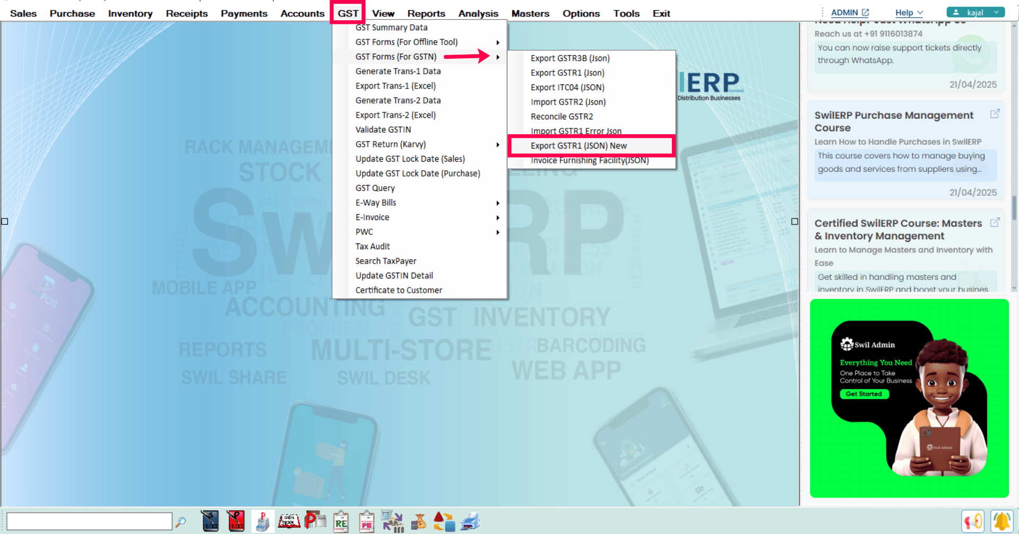Select Update GST Lock Date (Purchase)
Screen dimensions: 1019x534
pos(418,173)
